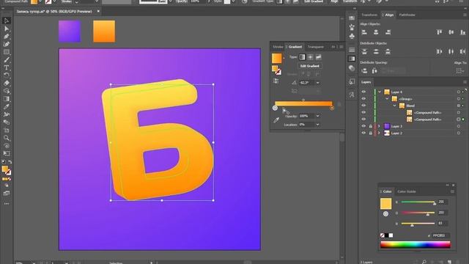The image size is (469, 264).
Task: Open gradient angle dropdown
Action: coord(317,83)
